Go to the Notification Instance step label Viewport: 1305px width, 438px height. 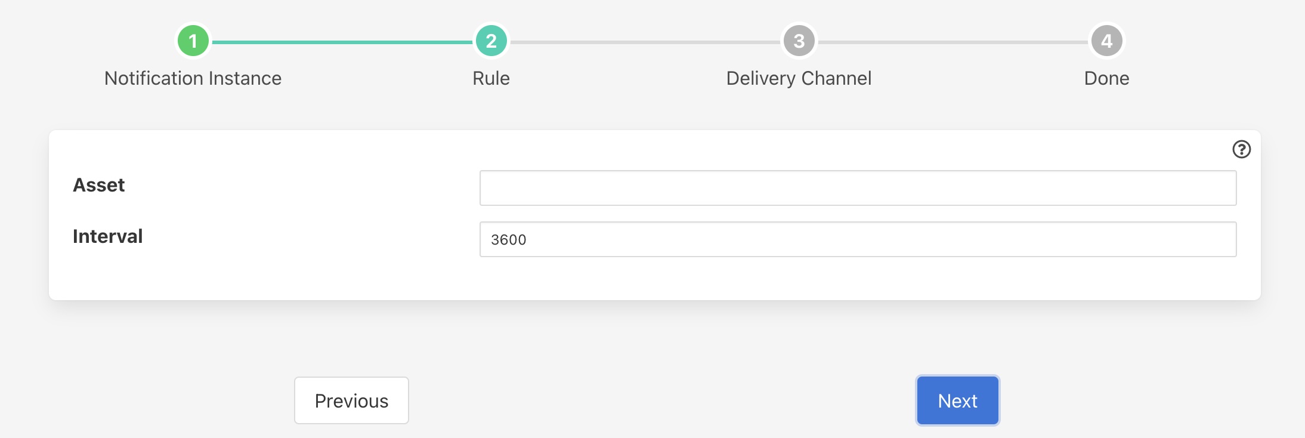[x=193, y=78]
